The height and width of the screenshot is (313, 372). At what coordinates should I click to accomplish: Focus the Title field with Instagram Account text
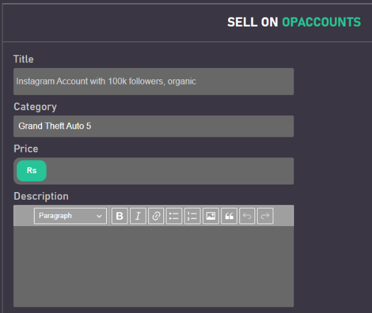point(153,82)
